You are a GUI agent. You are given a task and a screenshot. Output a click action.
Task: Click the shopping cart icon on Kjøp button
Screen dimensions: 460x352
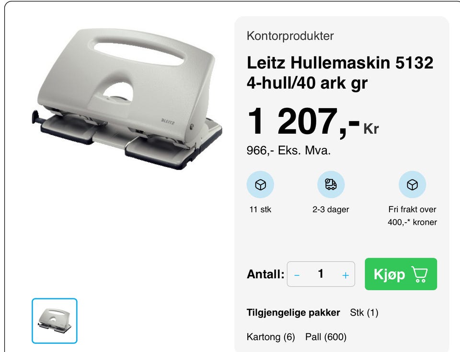point(420,274)
